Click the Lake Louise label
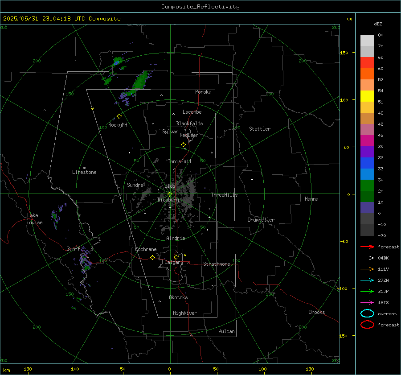401x375 pixels. tap(34, 219)
